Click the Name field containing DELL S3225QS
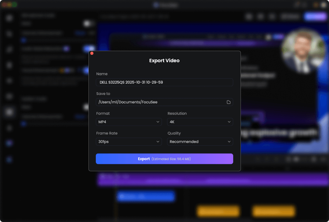This screenshot has width=329, height=222. 164,83
